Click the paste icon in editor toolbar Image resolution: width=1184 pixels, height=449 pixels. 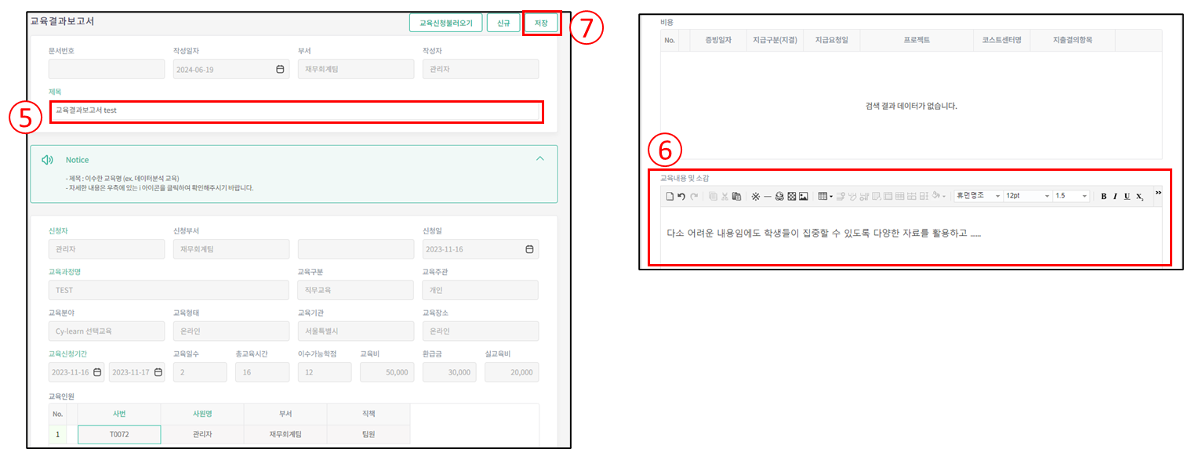click(x=736, y=196)
